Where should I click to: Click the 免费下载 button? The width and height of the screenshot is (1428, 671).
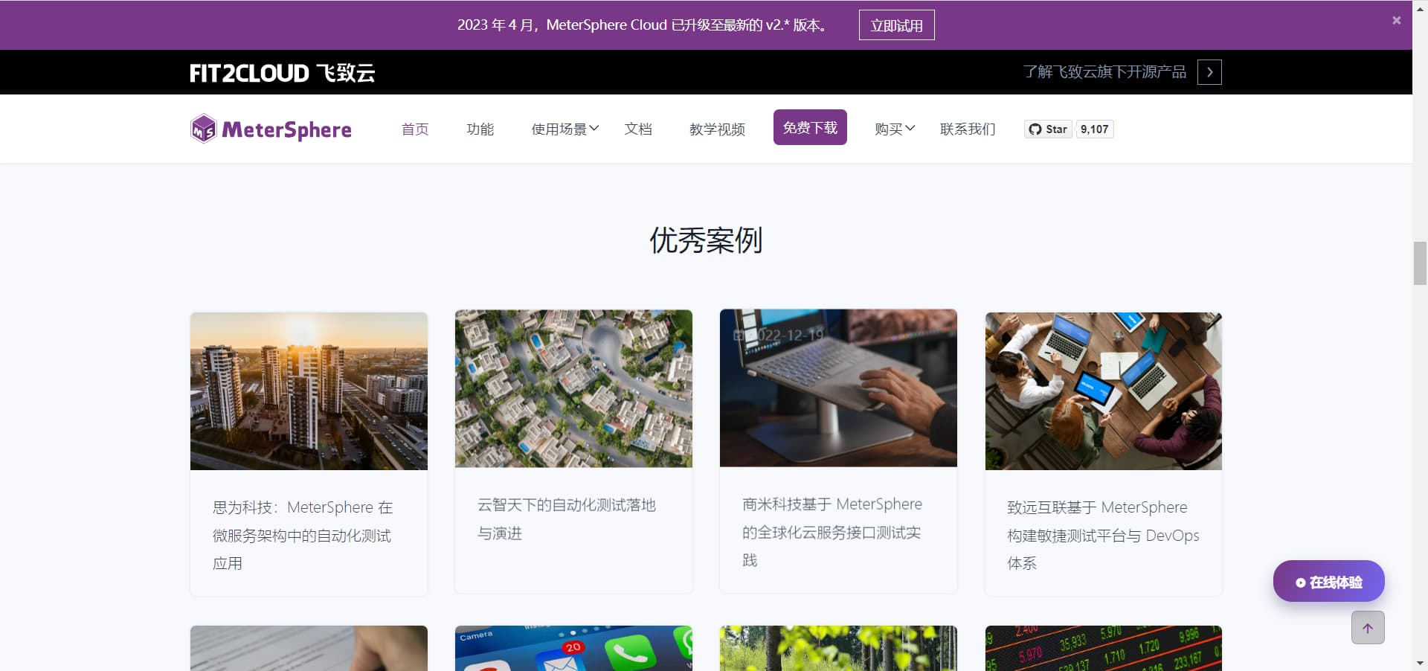[x=810, y=127]
